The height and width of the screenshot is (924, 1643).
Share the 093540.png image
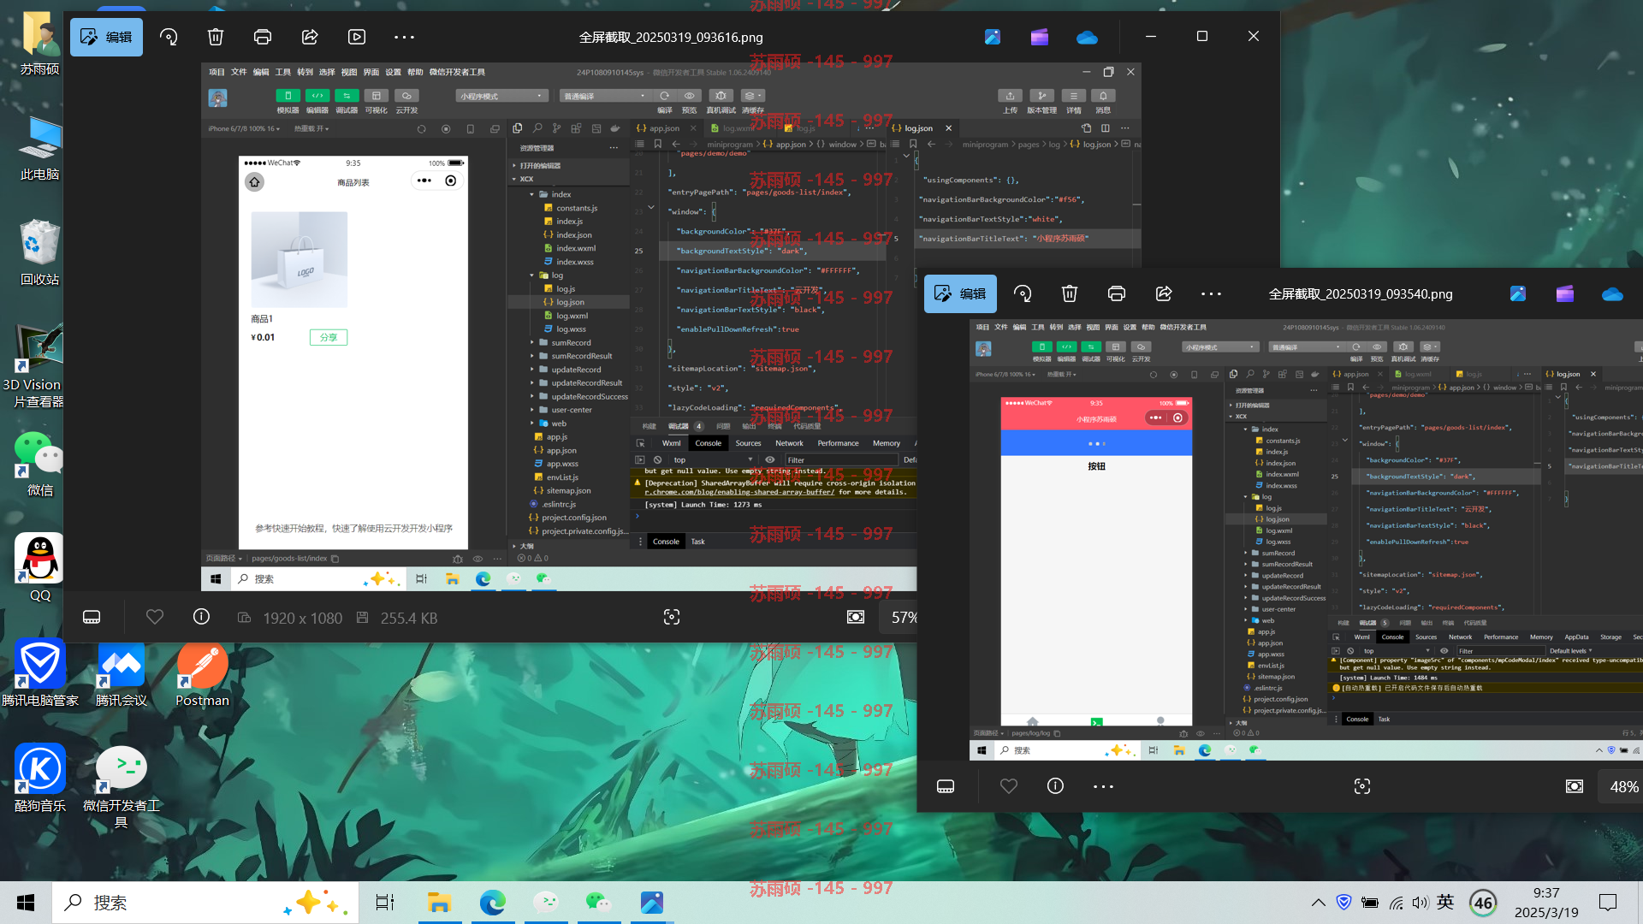(1164, 293)
